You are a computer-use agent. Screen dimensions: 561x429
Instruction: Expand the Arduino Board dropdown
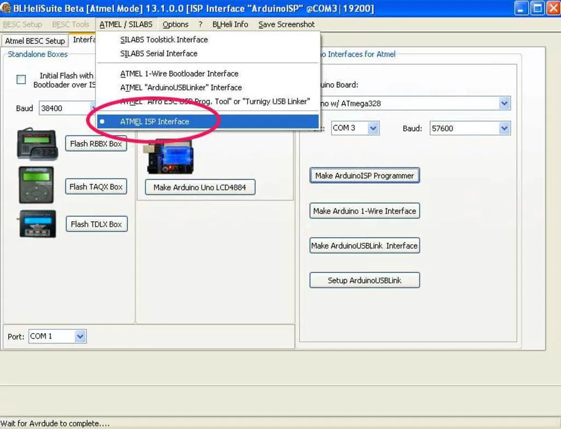click(x=505, y=103)
